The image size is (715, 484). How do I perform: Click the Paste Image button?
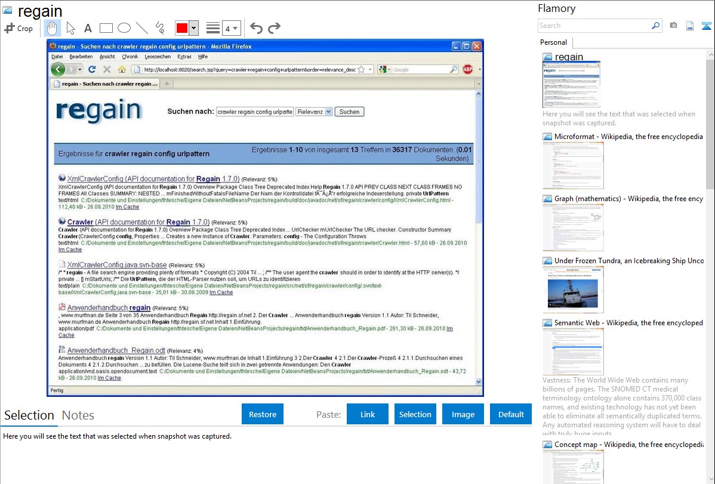pos(463,414)
